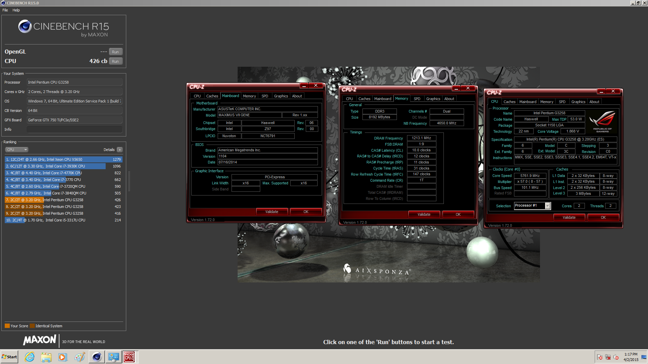Screen dimensions: 648x364
Task: Select the Core i7-4770K ranking row
Action: (x=63, y=173)
